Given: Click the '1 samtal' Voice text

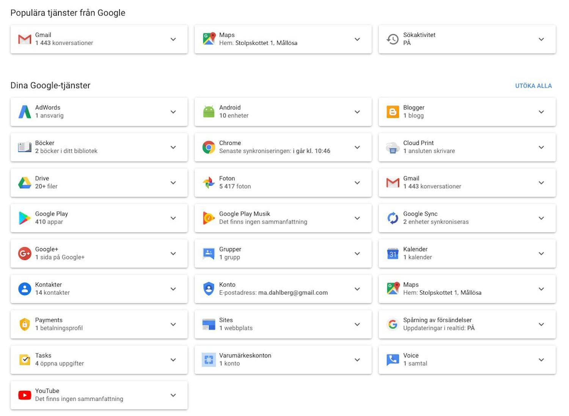Looking at the screenshot, I should coord(415,364).
